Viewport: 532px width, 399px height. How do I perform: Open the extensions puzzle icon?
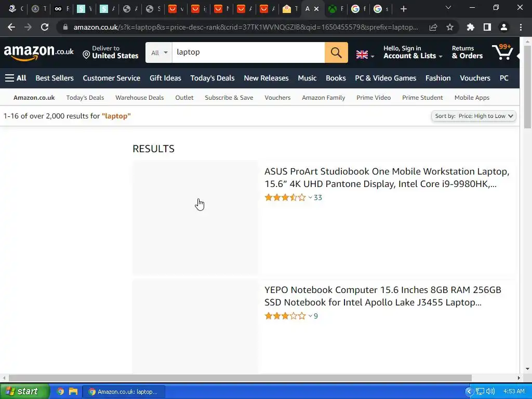(470, 27)
